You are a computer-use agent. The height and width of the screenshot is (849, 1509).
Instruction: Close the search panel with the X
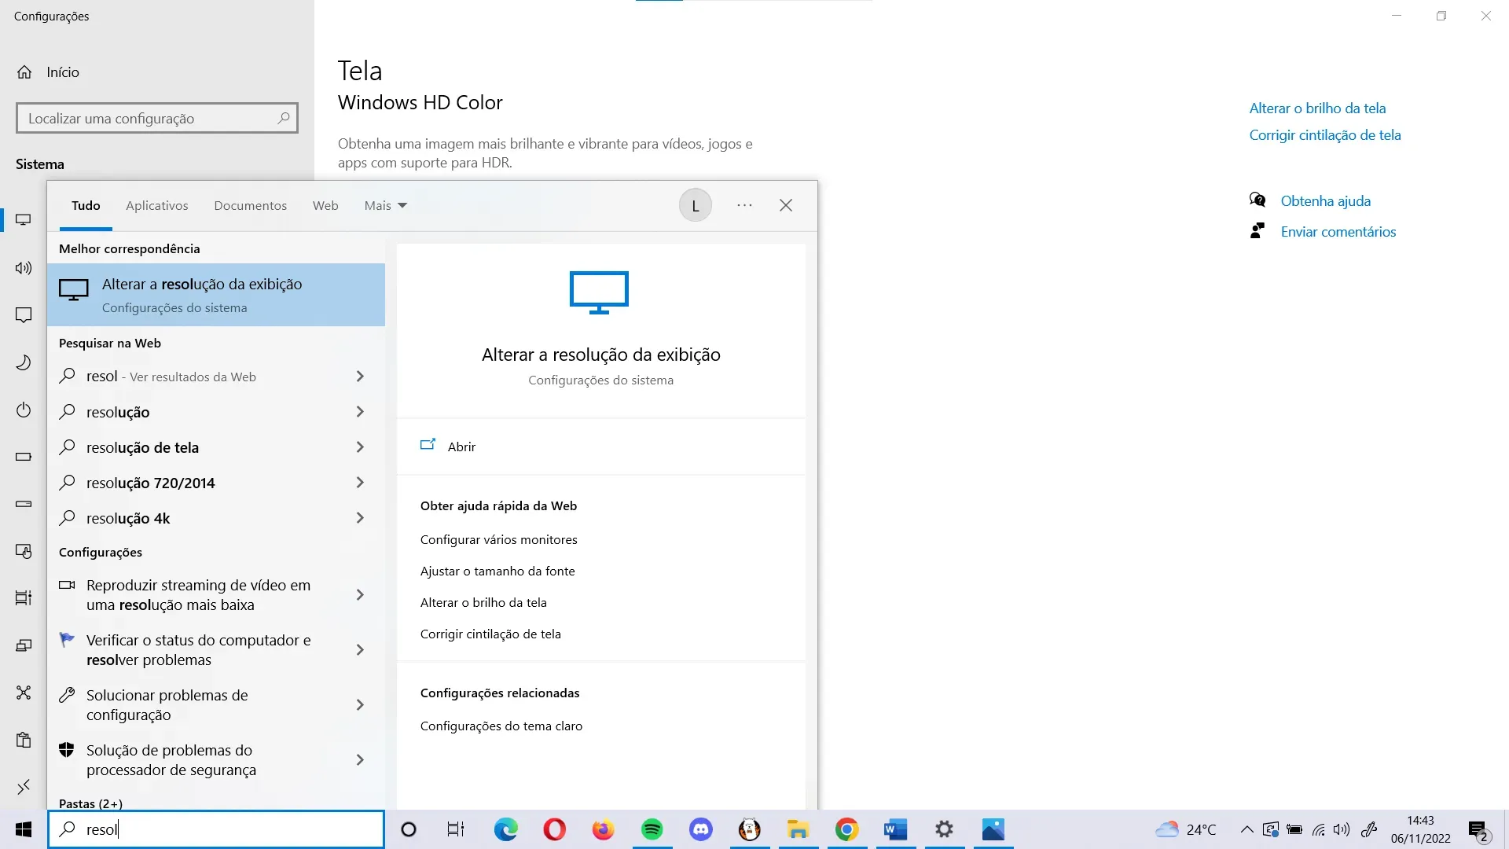point(786,205)
